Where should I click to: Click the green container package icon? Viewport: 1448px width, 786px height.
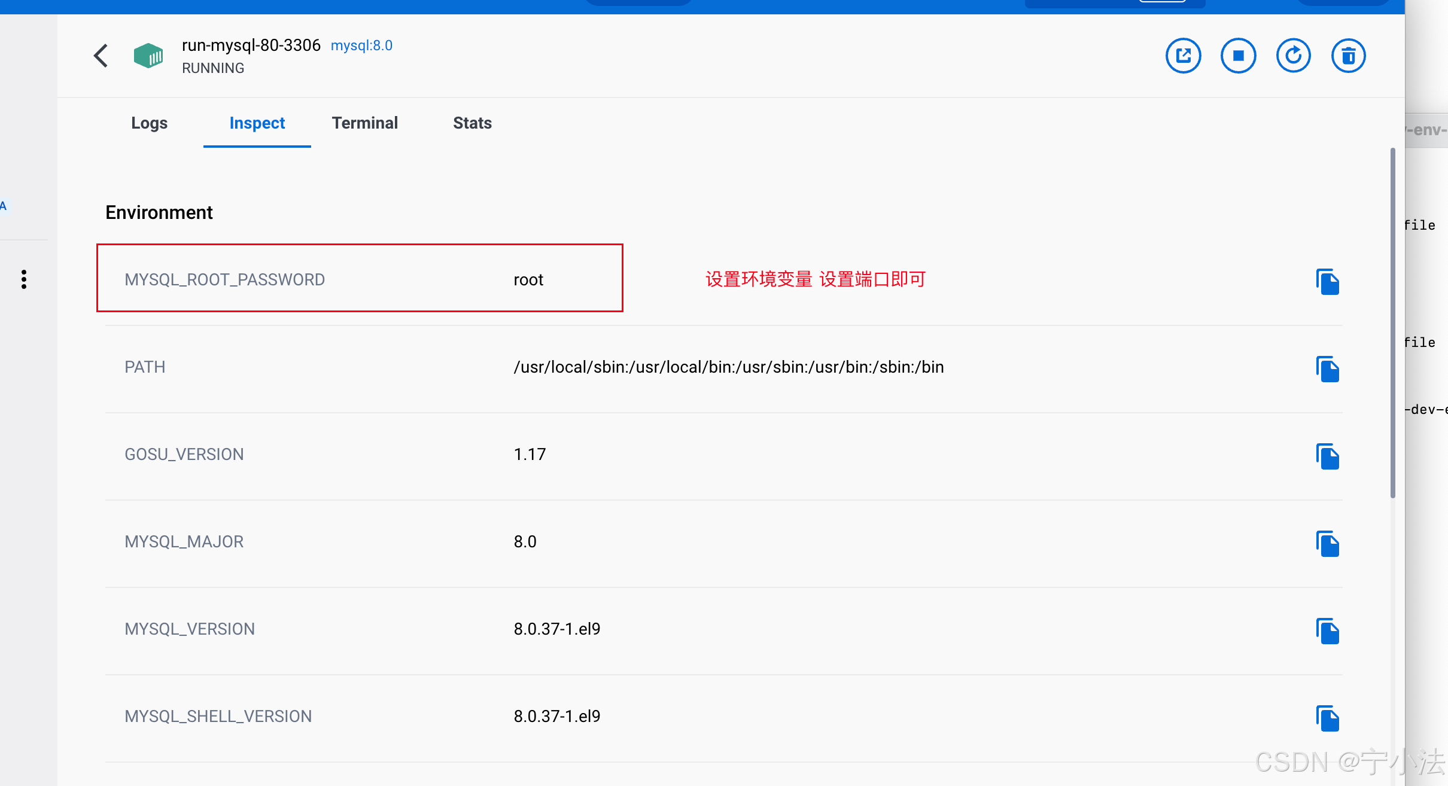(147, 55)
